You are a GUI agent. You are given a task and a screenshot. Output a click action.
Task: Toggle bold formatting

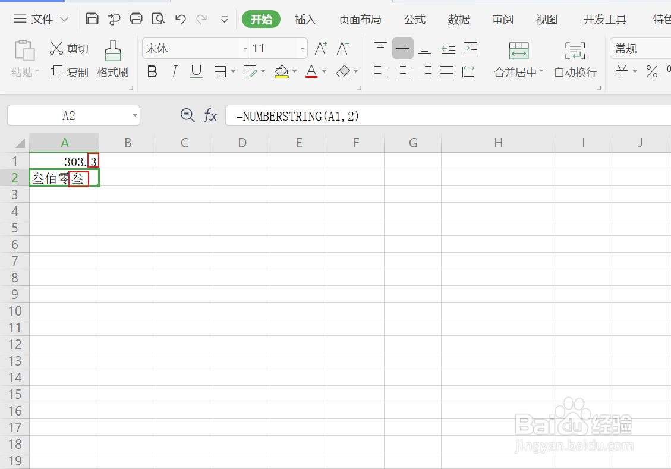point(152,71)
